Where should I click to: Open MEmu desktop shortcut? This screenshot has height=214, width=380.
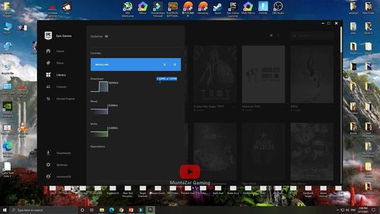142,8
